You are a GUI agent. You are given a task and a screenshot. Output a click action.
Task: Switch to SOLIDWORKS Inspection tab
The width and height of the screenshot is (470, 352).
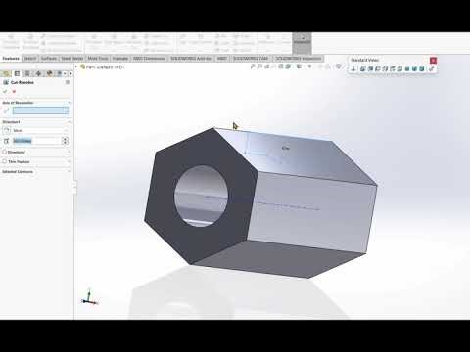(299, 59)
